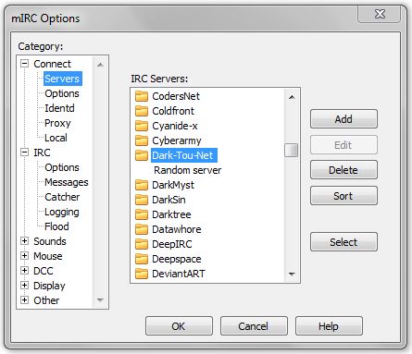Click the category tree scroll-up arrow

(100, 65)
